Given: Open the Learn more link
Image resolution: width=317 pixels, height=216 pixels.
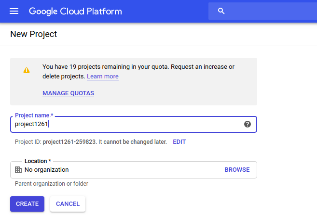Looking at the screenshot, I should click(x=103, y=76).
